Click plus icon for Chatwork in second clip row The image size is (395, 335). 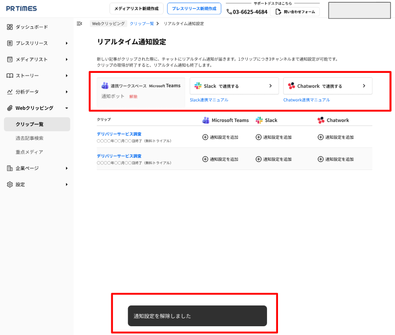[x=320, y=159]
